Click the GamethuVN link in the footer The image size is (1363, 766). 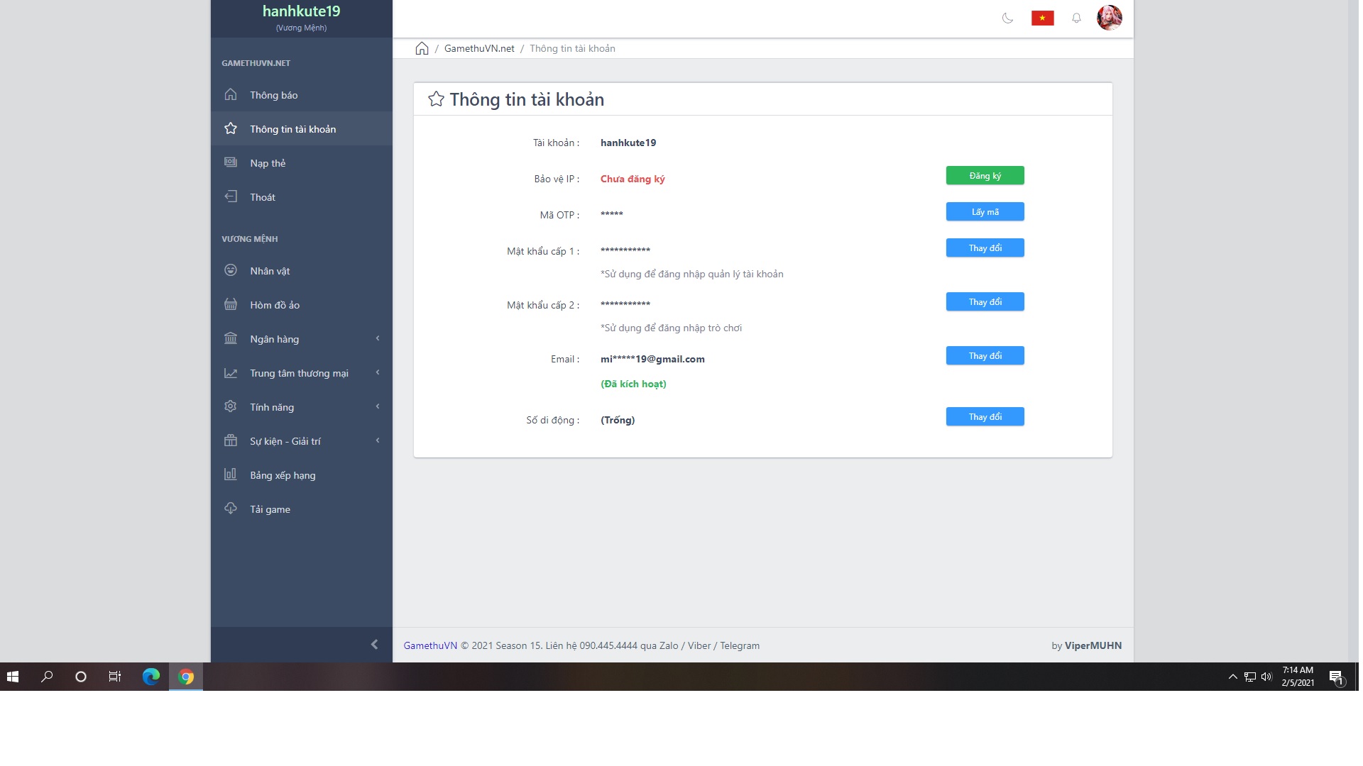click(430, 645)
